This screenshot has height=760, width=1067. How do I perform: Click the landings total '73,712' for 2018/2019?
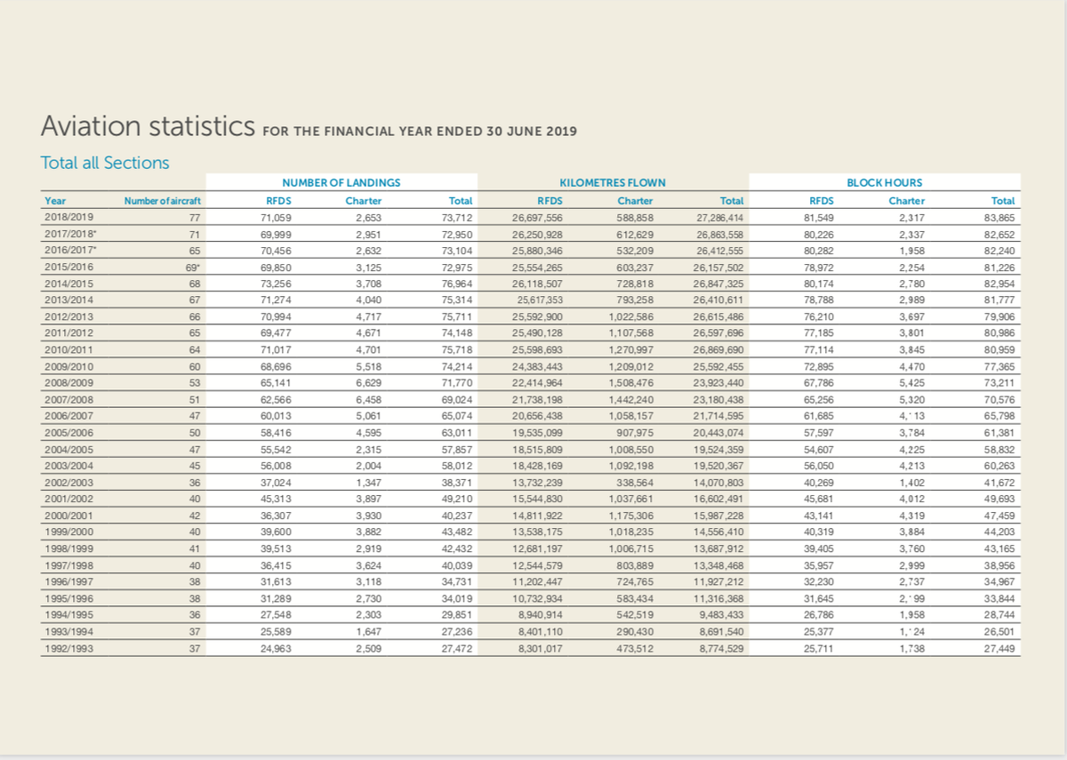point(461,216)
